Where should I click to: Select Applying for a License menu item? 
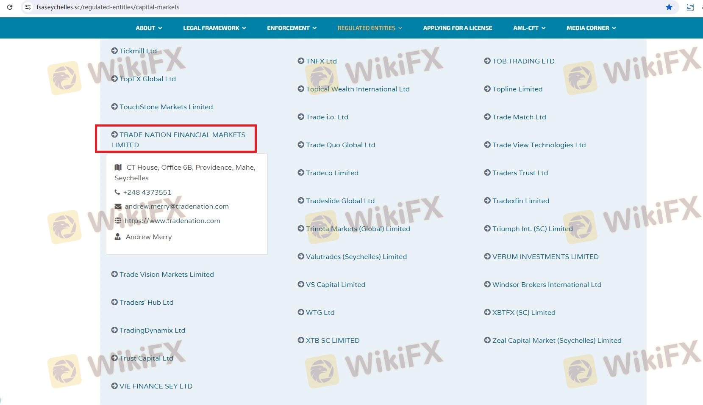coord(458,28)
